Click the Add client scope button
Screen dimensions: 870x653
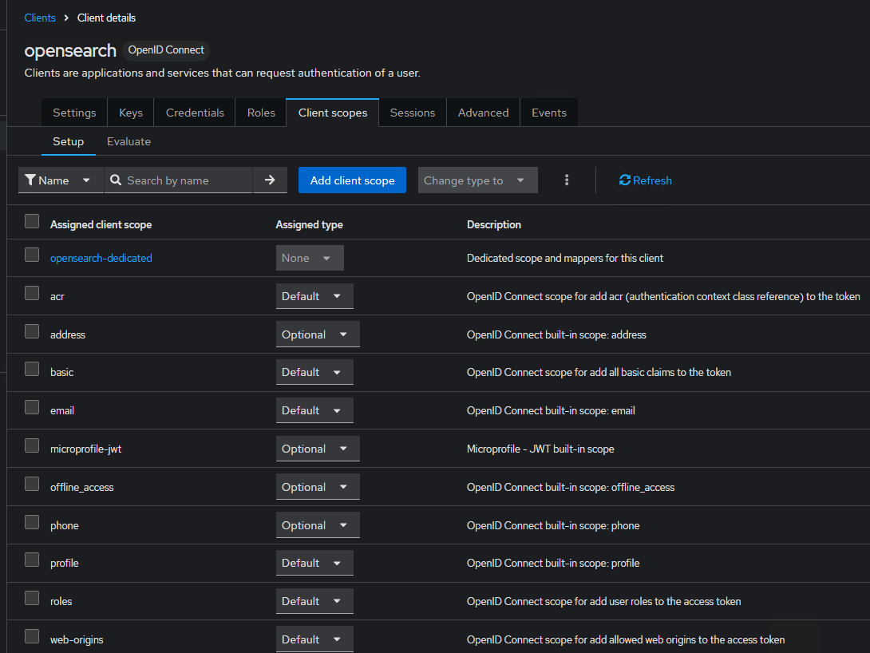click(x=352, y=180)
